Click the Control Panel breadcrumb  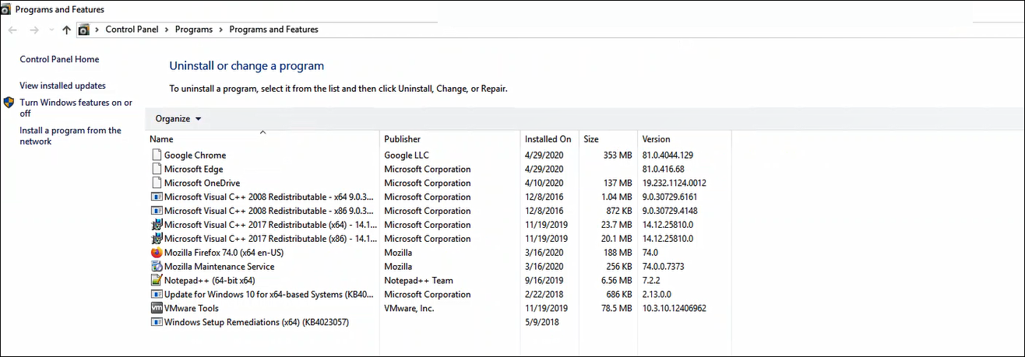point(132,30)
